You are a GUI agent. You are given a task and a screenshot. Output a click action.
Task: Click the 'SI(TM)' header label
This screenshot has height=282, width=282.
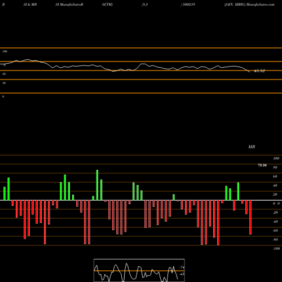pyautogui.click(x=107, y=5)
